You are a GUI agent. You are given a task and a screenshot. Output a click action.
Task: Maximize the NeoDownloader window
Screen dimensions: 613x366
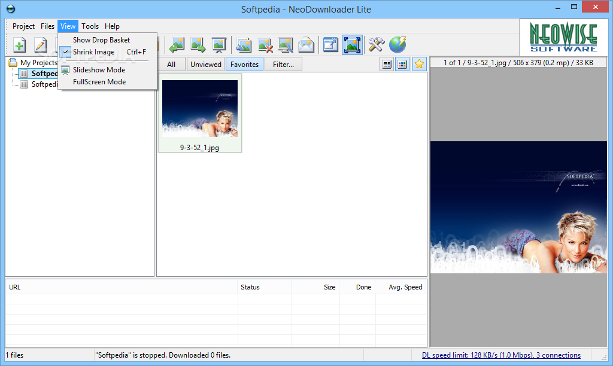tap(574, 7)
